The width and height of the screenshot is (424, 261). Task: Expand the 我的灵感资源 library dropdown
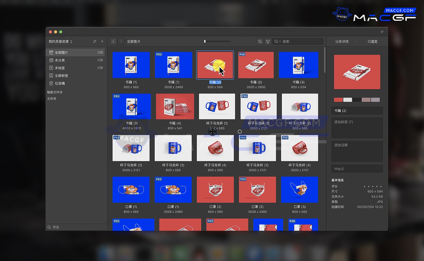click(60, 42)
